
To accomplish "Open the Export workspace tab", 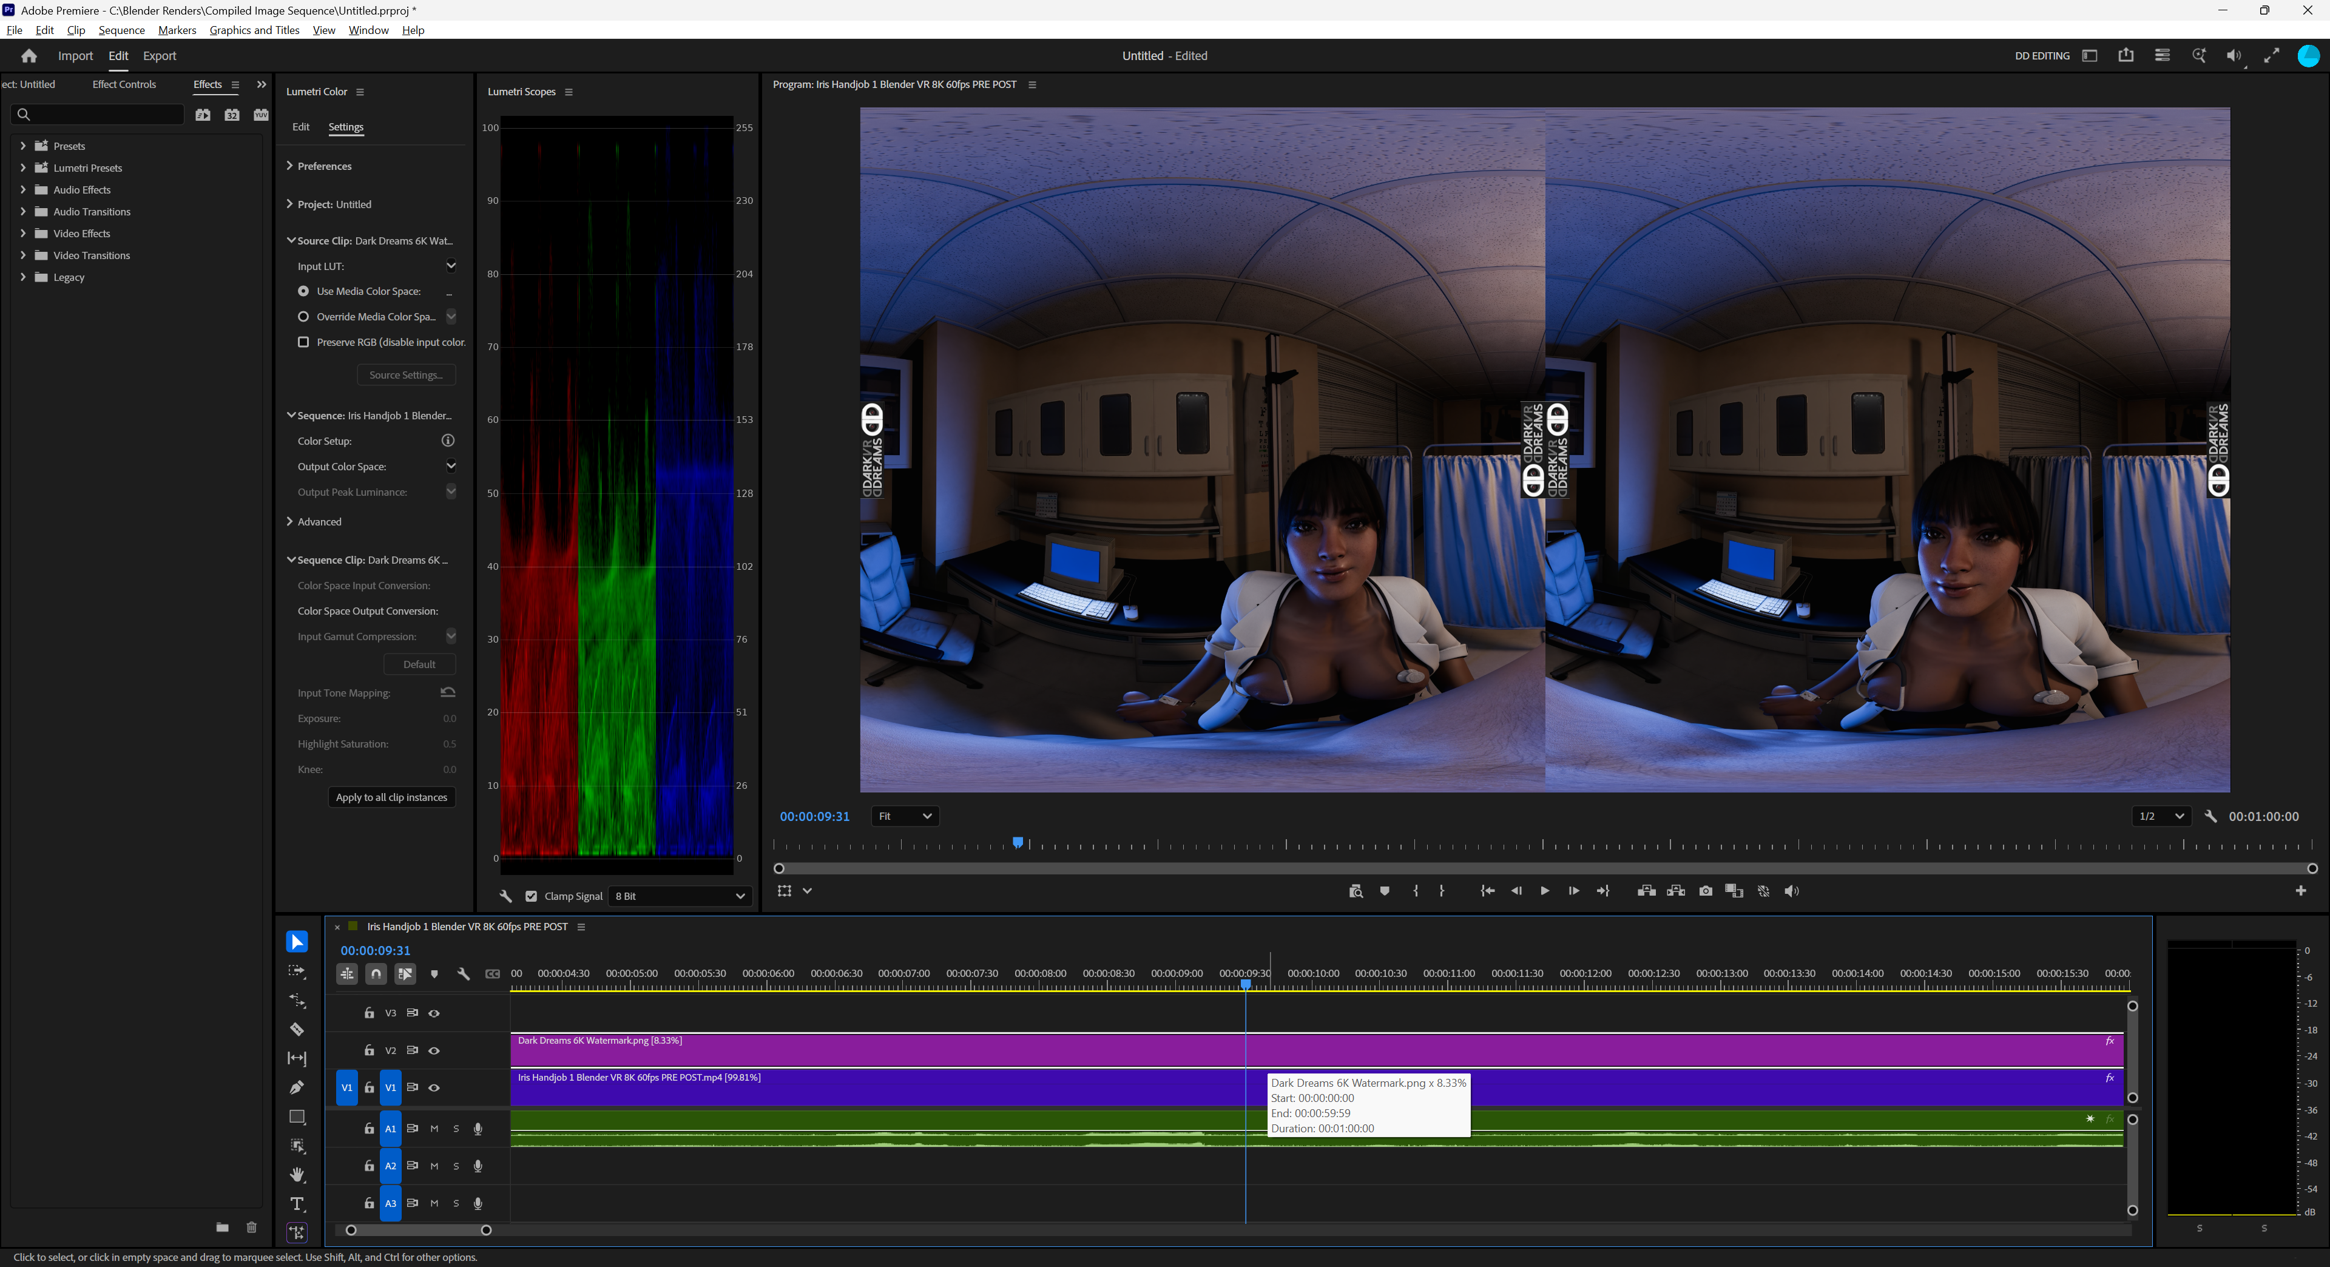I will pyautogui.click(x=159, y=56).
